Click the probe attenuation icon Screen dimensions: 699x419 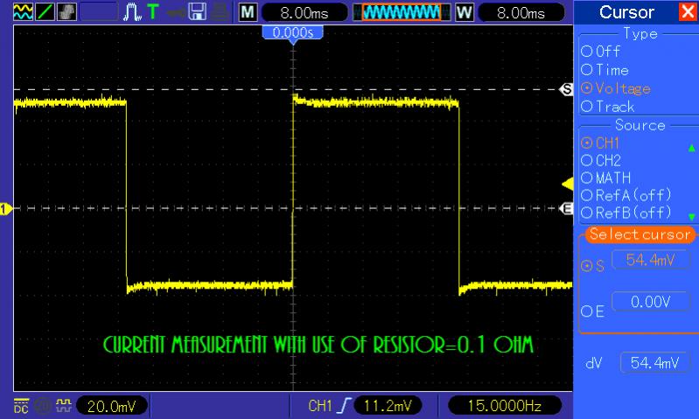click(x=63, y=406)
